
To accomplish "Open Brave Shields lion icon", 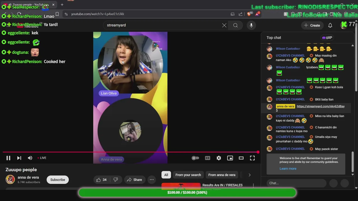I will pos(249,14).
